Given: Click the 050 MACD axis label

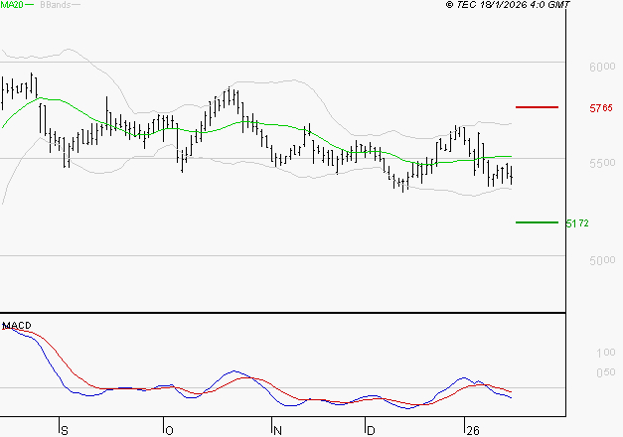Looking at the screenshot, I should point(606,372).
